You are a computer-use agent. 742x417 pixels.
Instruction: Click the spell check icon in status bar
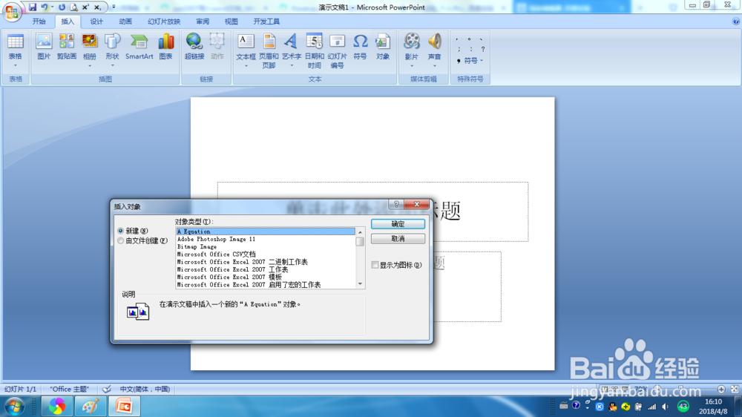click(x=106, y=389)
